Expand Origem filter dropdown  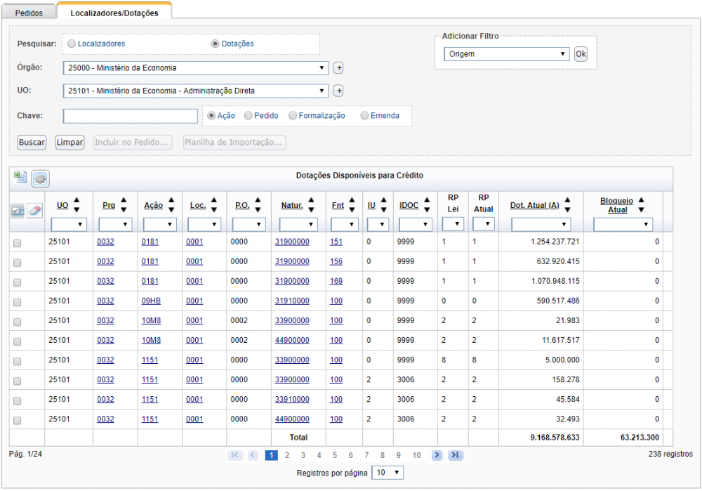506,54
